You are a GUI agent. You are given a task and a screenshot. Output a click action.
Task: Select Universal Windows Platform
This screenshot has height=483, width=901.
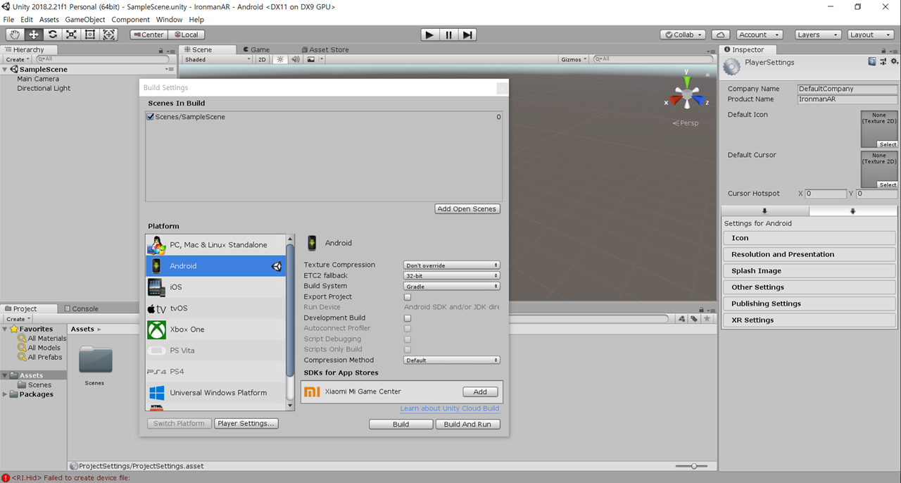coord(215,393)
